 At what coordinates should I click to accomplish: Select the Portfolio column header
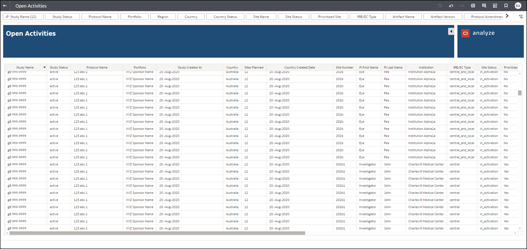pos(140,67)
